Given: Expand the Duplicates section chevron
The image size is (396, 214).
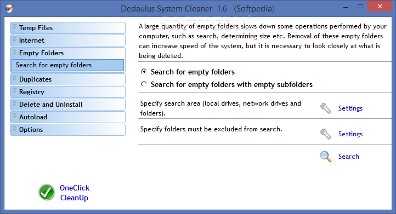Looking at the screenshot, I should 14,78.
